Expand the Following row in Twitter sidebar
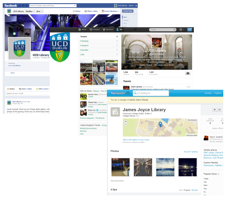 [99, 41]
